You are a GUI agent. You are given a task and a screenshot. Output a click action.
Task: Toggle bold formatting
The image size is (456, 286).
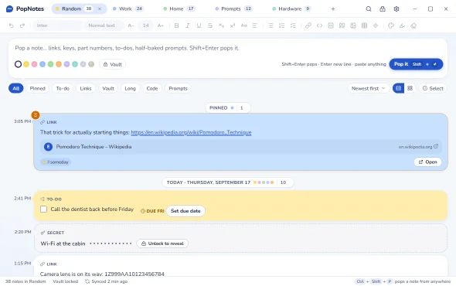pyautogui.click(x=176, y=26)
